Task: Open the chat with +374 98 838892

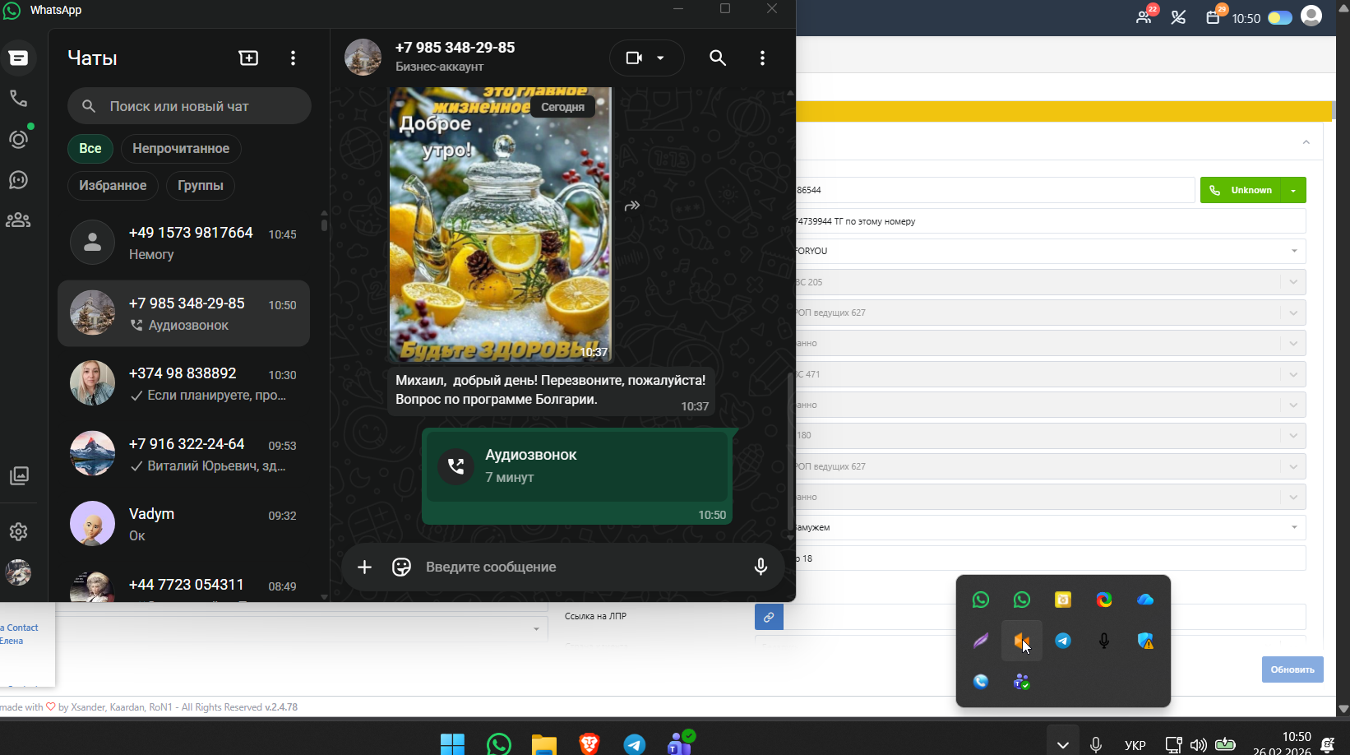Action: [x=183, y=383]
